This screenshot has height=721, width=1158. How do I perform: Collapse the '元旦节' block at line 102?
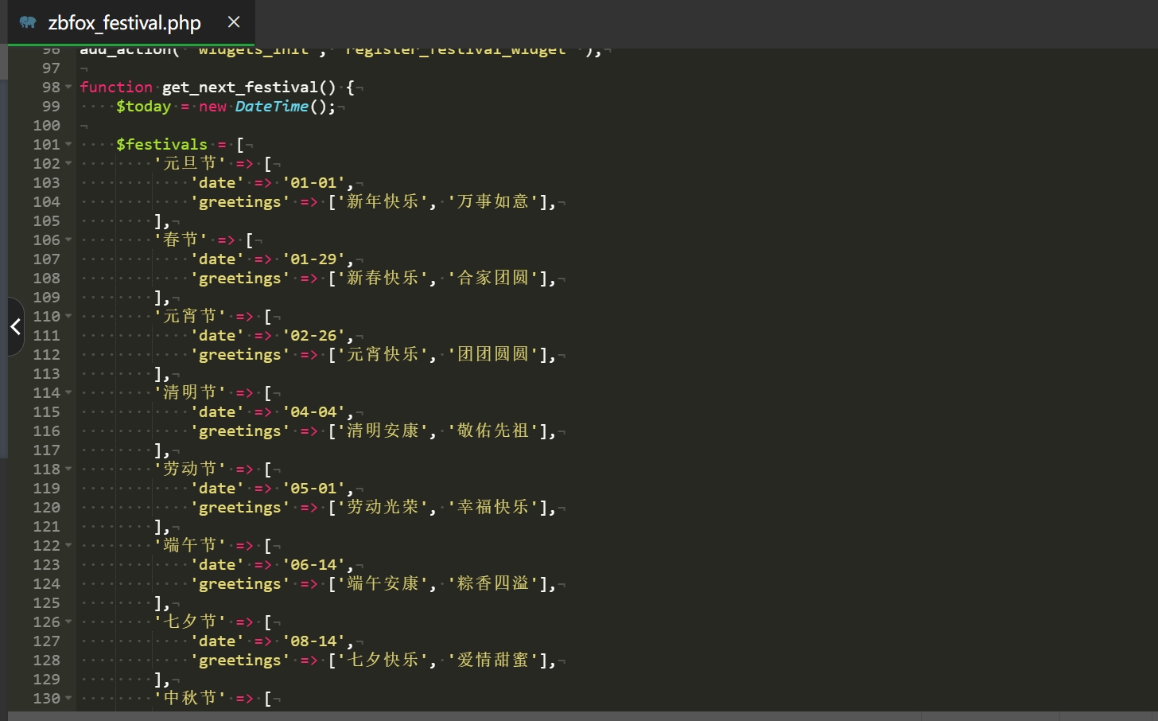[x=68, y=163]
